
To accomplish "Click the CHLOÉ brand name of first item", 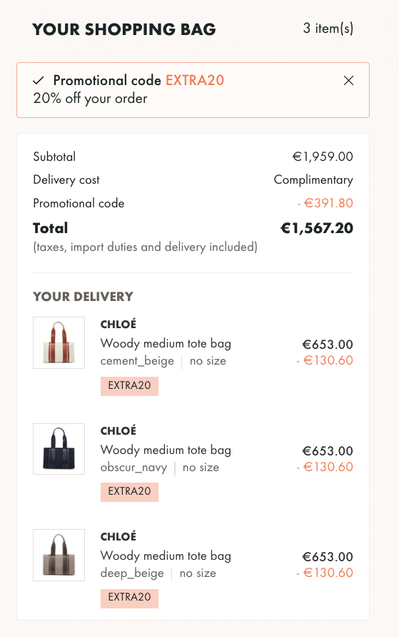I will 118,324.
